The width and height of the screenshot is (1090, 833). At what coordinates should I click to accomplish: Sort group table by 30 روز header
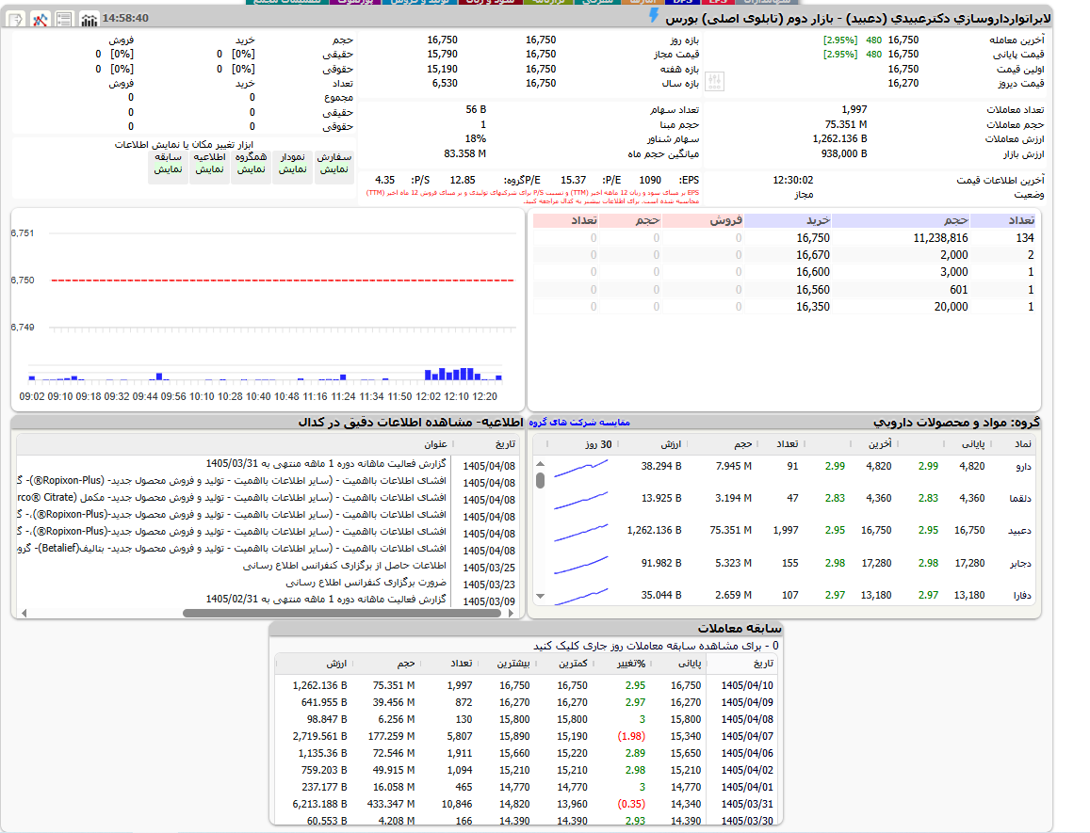598,444
